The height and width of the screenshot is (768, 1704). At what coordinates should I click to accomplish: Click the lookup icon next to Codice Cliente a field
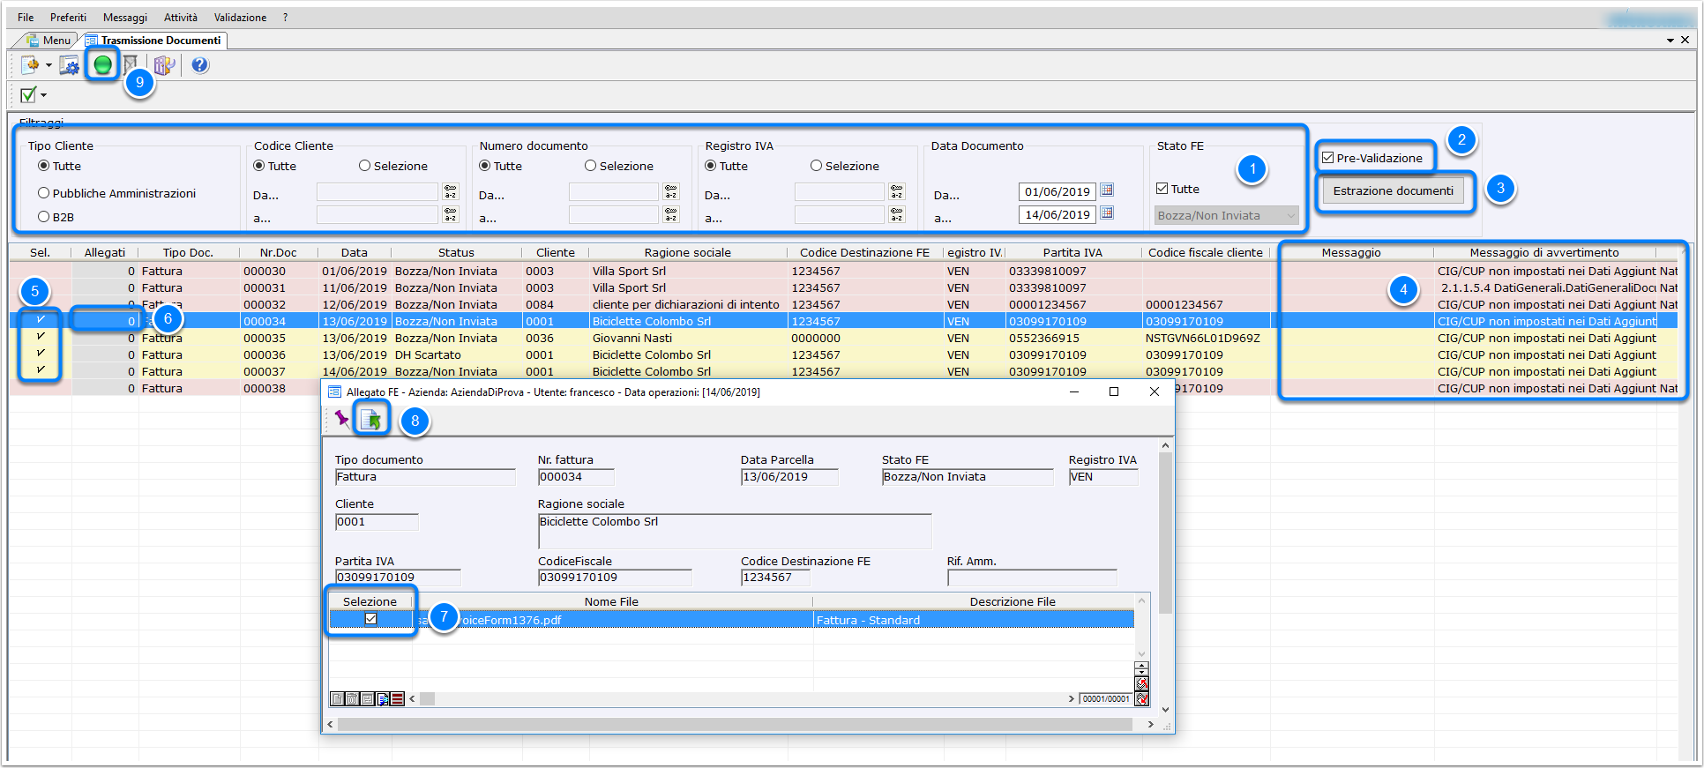coord(451,214)
